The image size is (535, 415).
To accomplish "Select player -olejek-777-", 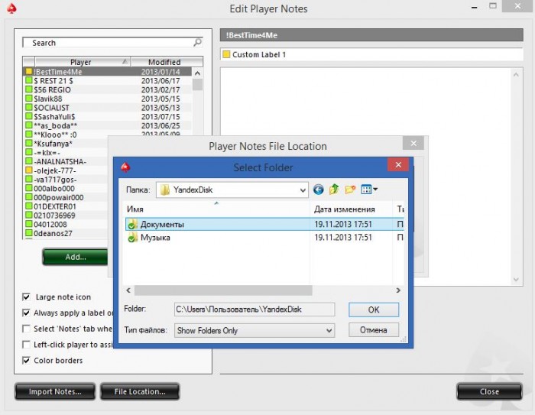I will (x=66, y=170).
